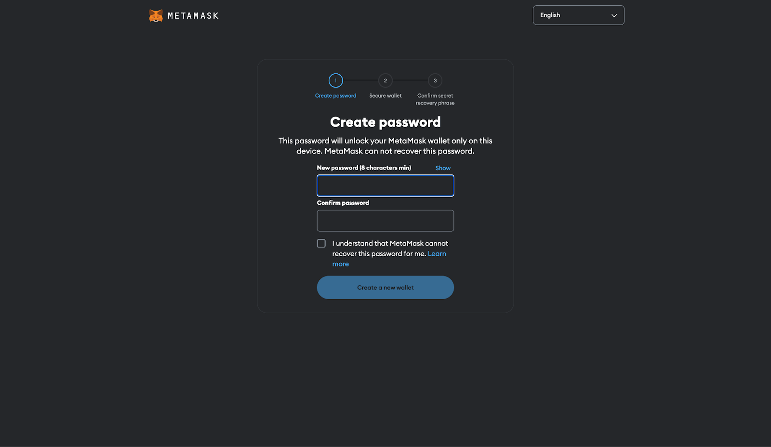Click step 3 circle for Confirm secret recovery phrase
This screenshot has height=447, width=771.
point(435,80)
